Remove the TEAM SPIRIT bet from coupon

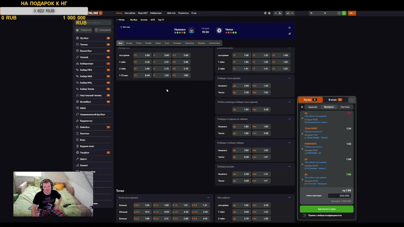click(x=302, y=134)
